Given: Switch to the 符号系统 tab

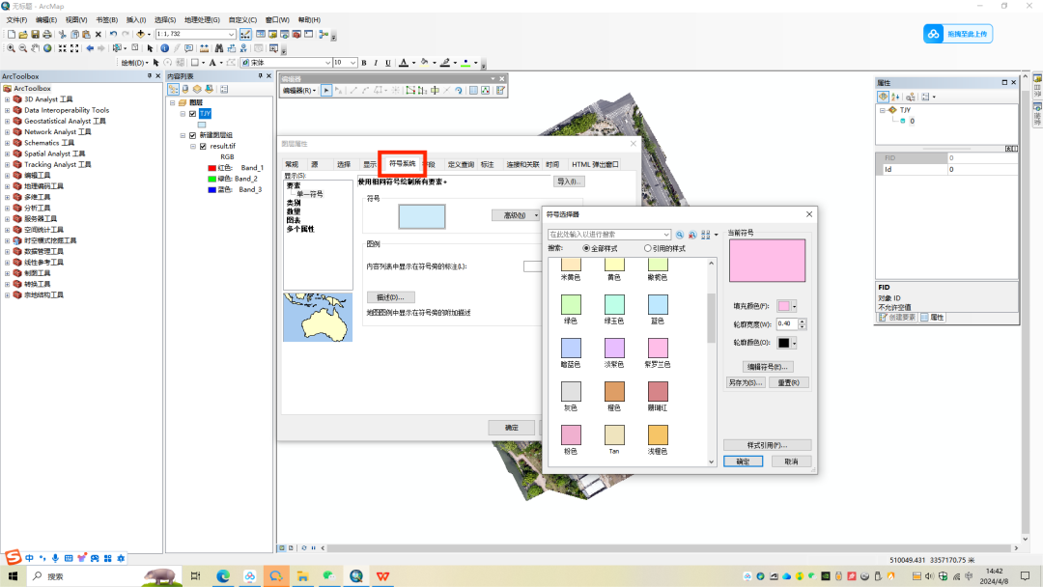Looking at the screenshot, I should point(403,163).
